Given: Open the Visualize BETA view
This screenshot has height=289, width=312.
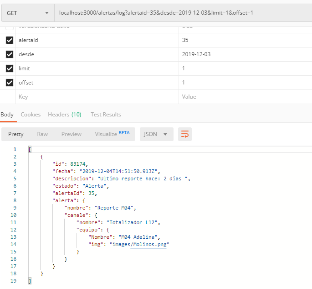Looking at the screenshot, I should (x=112, y=134).
